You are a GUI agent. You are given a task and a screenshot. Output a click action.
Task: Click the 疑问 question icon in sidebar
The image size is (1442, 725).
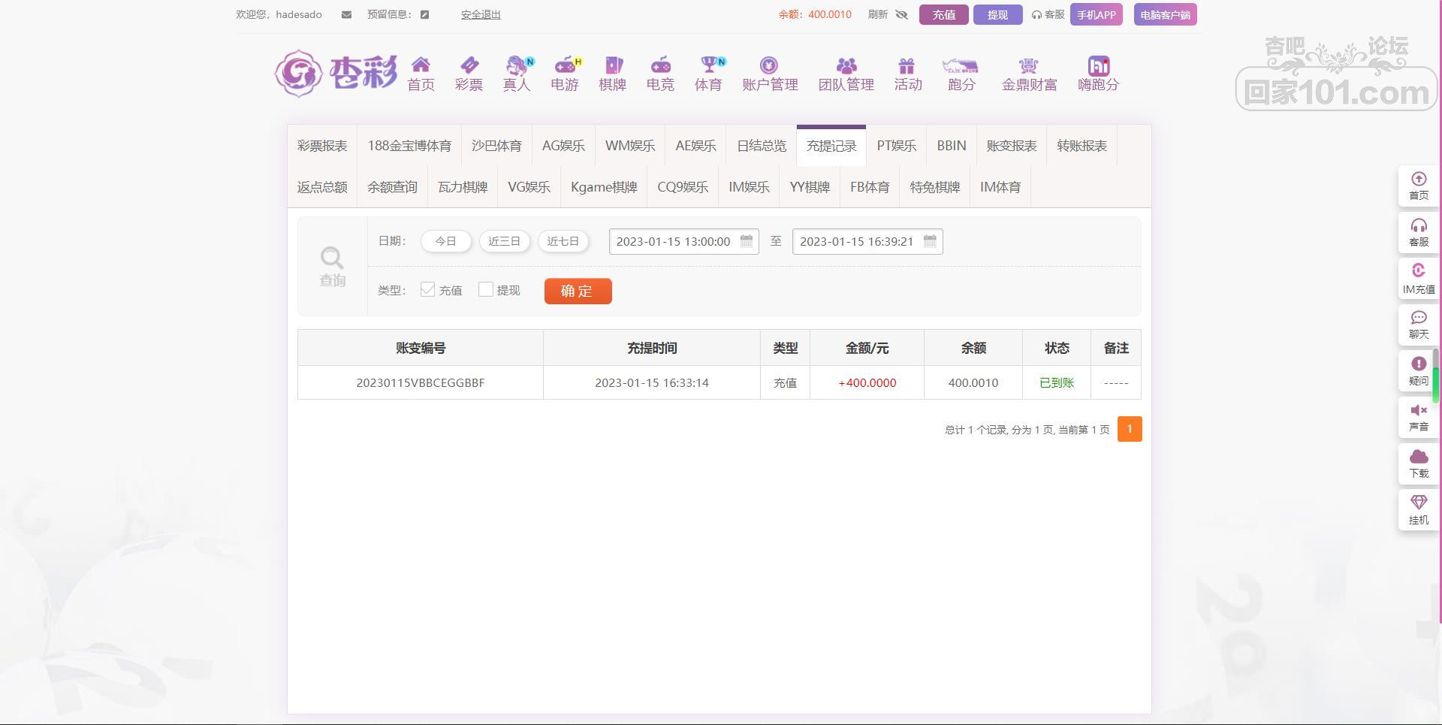point(1418,364)
